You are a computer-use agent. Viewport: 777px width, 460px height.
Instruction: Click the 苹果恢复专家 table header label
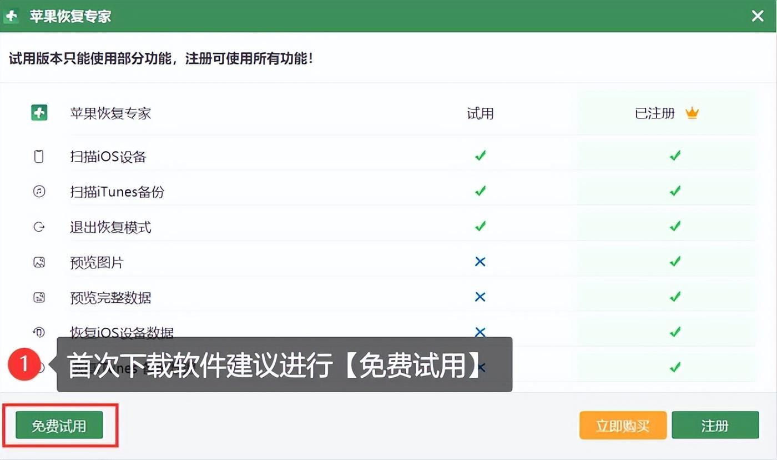[x=110, y=113]
